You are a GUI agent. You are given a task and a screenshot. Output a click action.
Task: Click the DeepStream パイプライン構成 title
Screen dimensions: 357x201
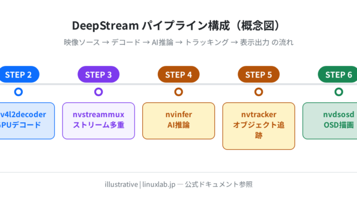coord(176,26)
